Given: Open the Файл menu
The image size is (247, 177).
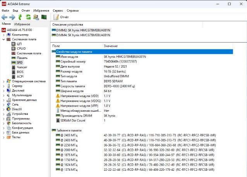Looking at the screenshot, I should click(x=5, y=10).
